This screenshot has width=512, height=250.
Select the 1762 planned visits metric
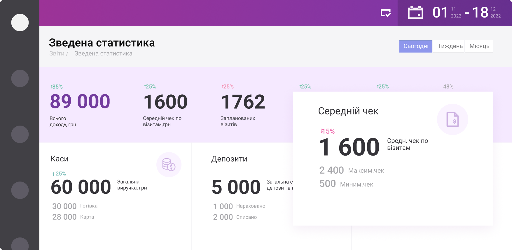point(243,102)
